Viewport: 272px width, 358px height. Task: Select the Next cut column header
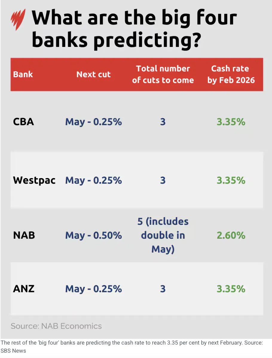pyautogui.click(x=94, y=74)
